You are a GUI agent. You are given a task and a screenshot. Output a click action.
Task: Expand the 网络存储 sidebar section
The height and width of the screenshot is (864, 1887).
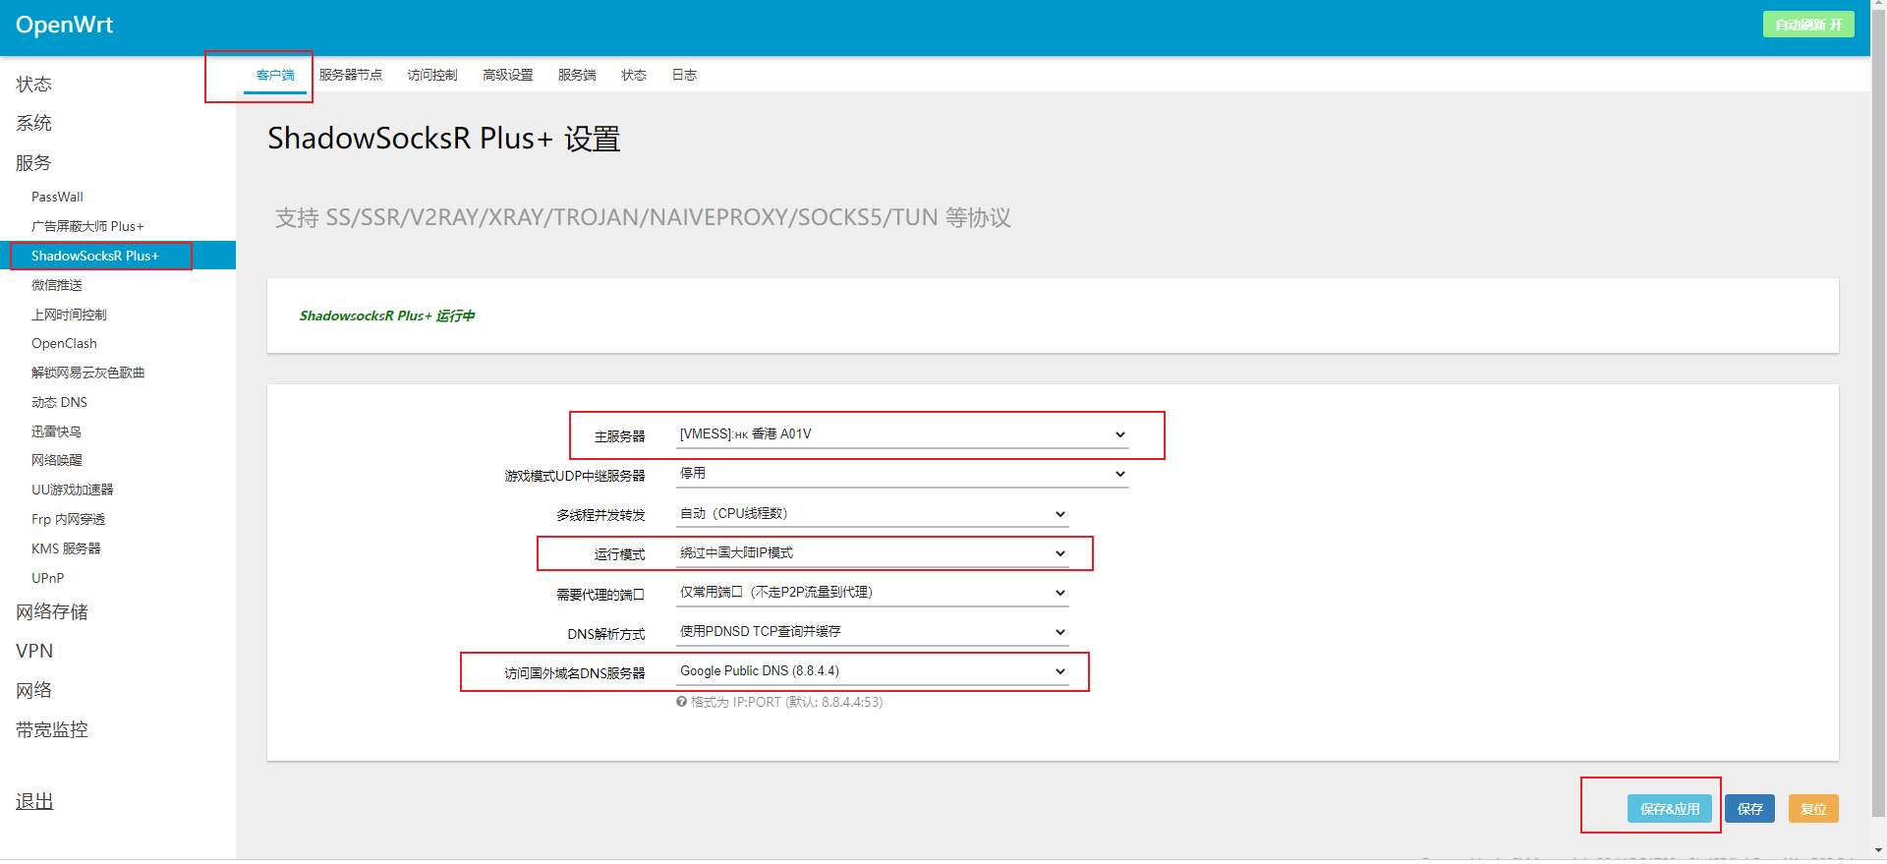coord(52,612)
